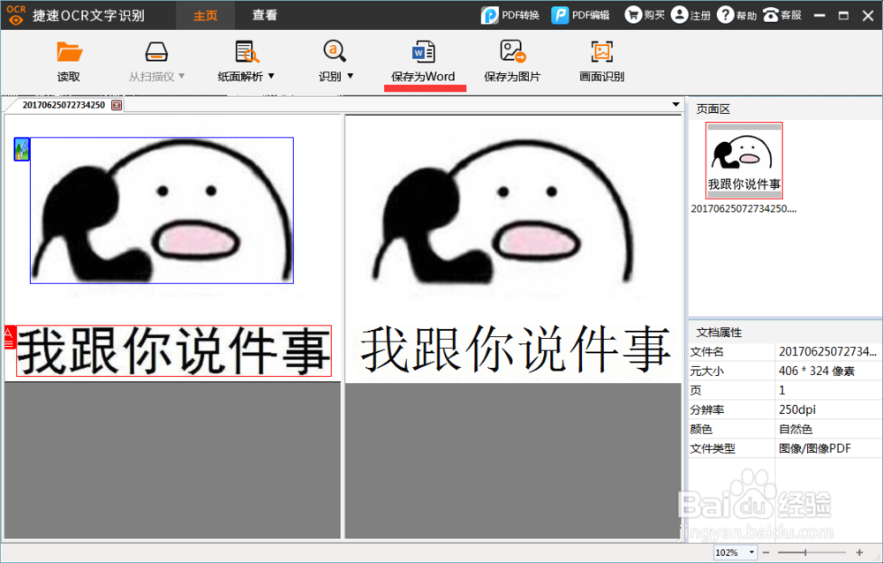Click the 购买 cart icon
The height and width of the screenshot is (563, 883).
(x=633, y=15)
